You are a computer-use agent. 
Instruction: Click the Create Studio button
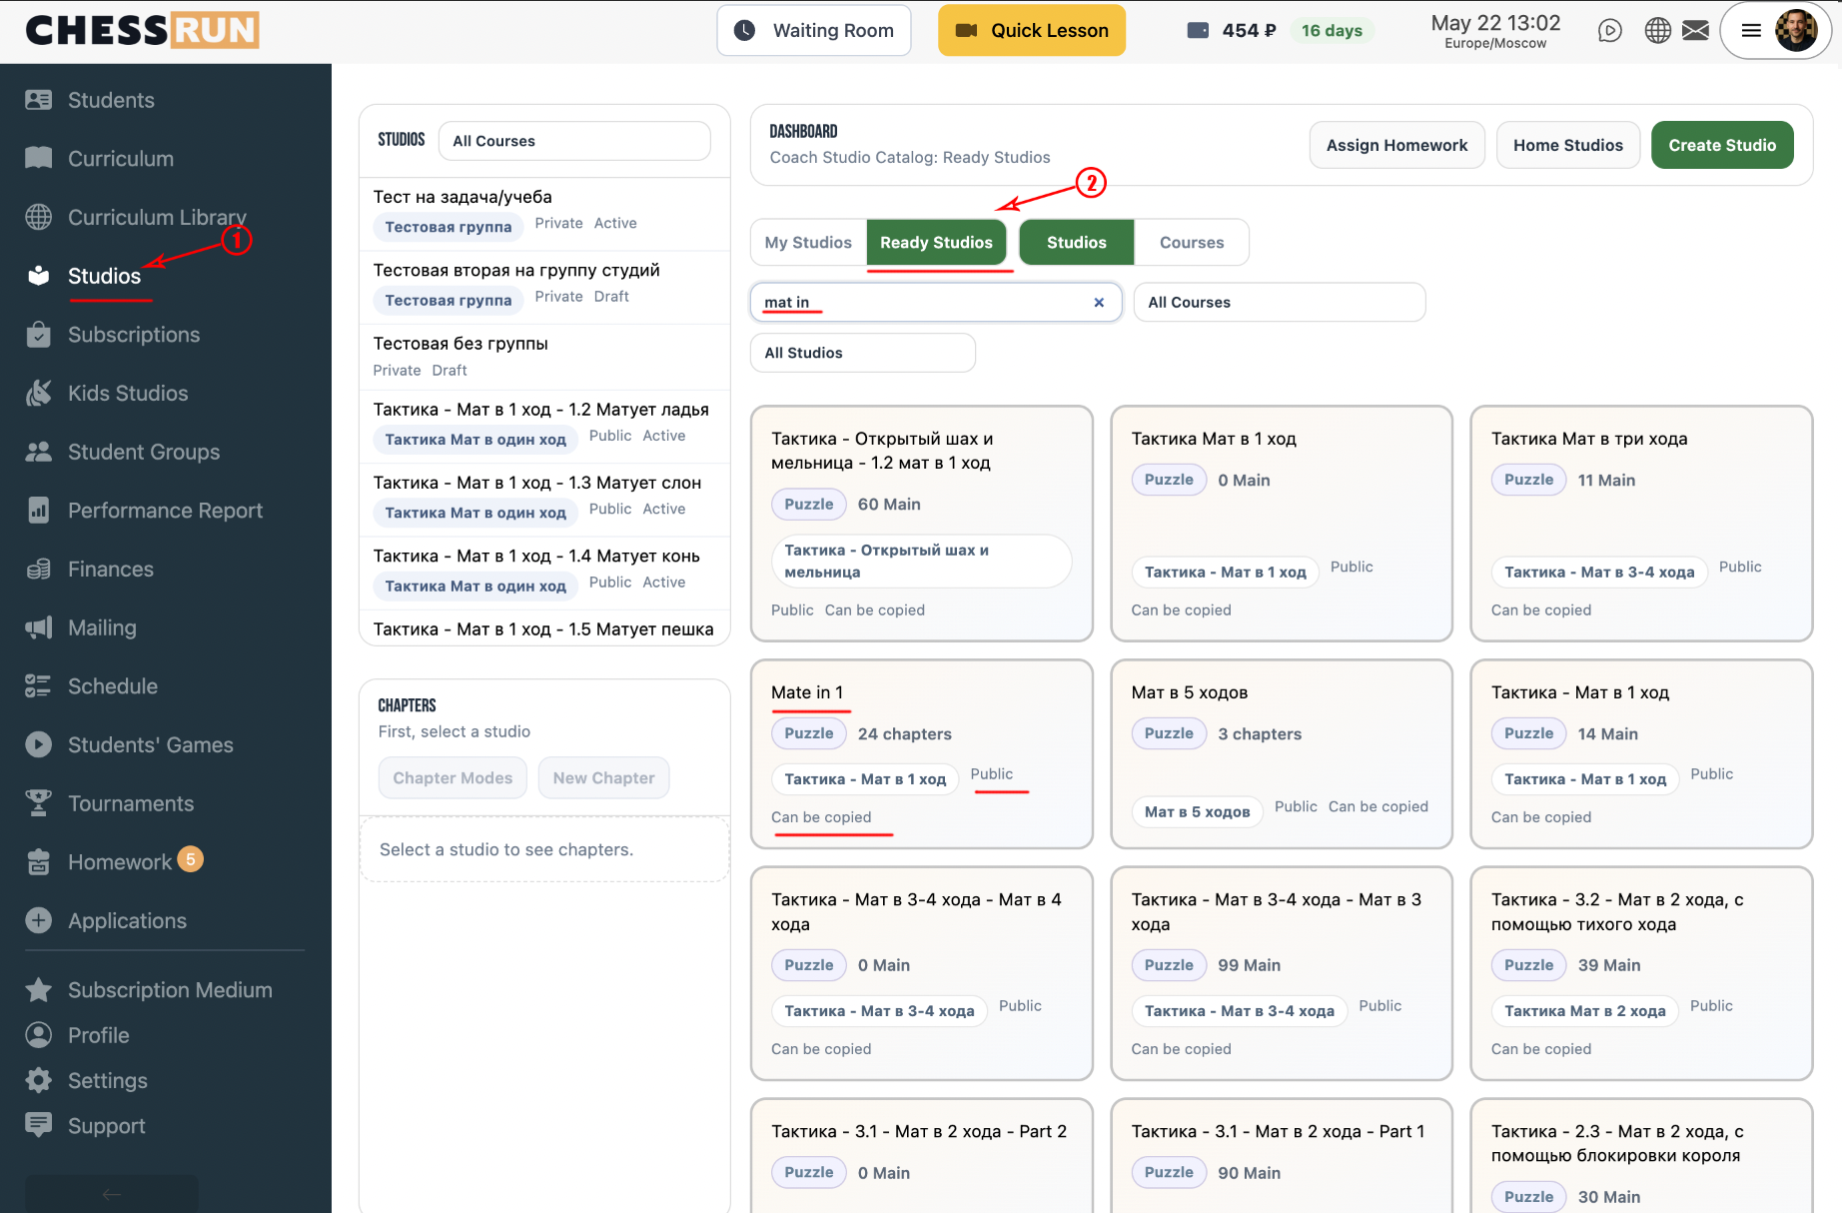[x=1722, y=145]
